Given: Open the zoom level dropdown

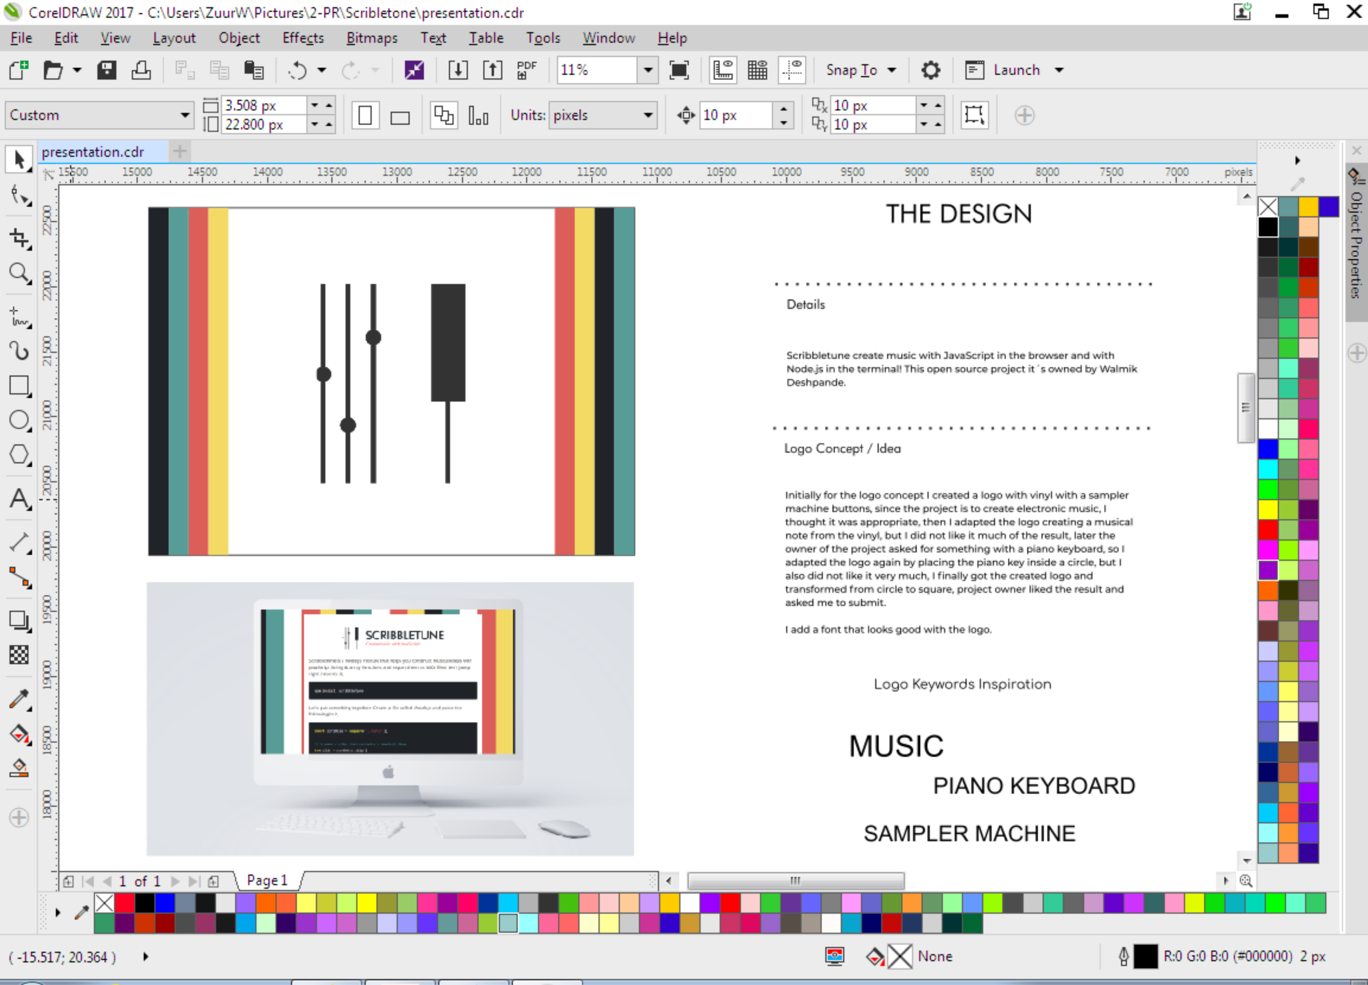Looking at the screenshot, I should (648, 70).
